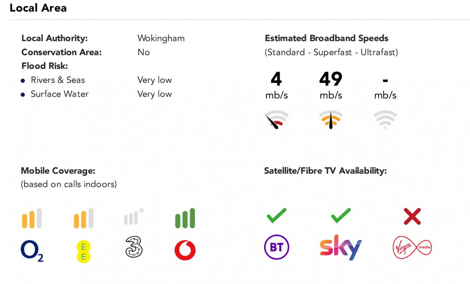The height and width of the screenshot is (284, 470).
Task: Click the O2 network logo
Action: tap(32, 250)
